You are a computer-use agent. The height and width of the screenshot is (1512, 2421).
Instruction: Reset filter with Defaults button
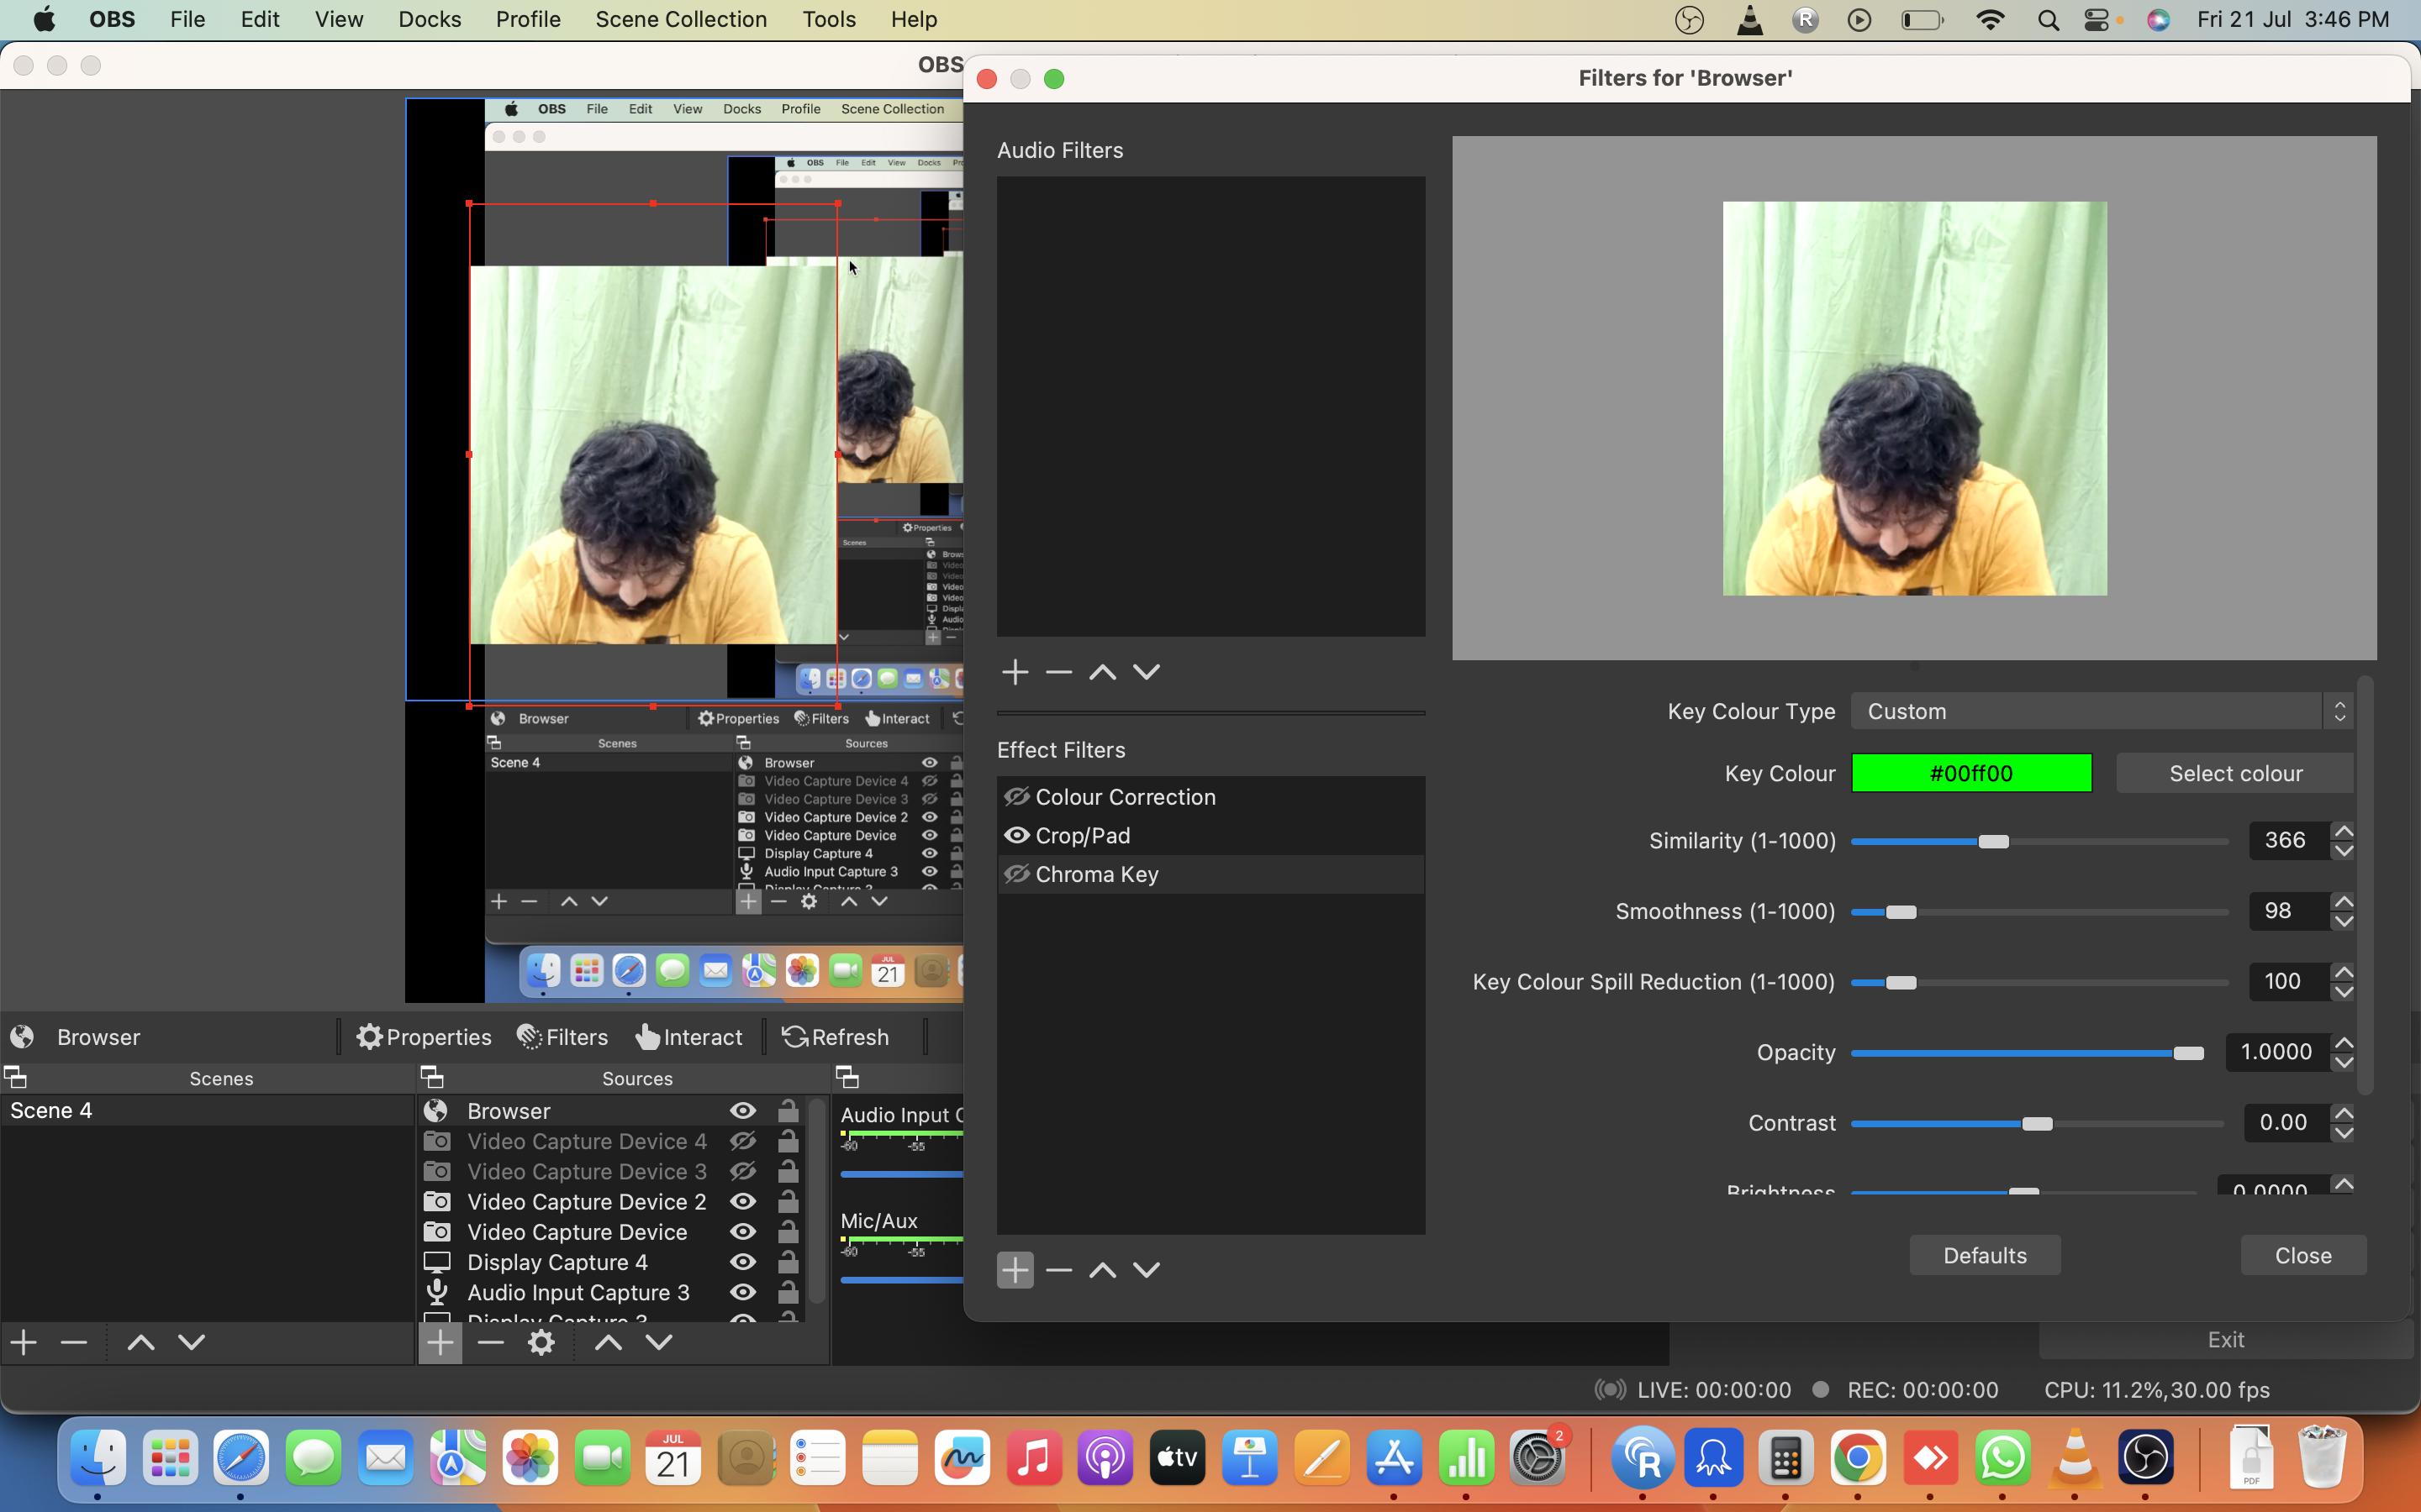(x=1985, y=1256)
